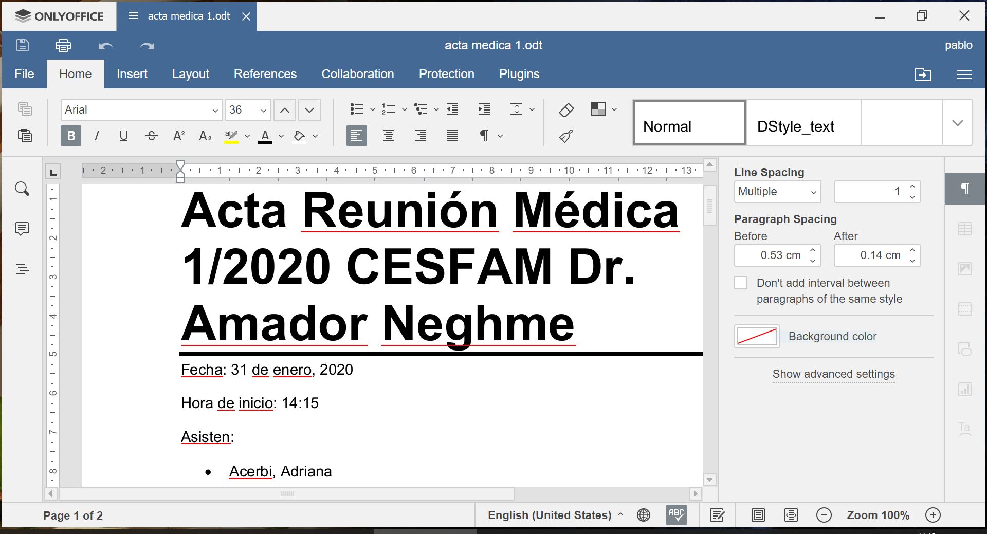Toggle left alignment button

[357, 136]
